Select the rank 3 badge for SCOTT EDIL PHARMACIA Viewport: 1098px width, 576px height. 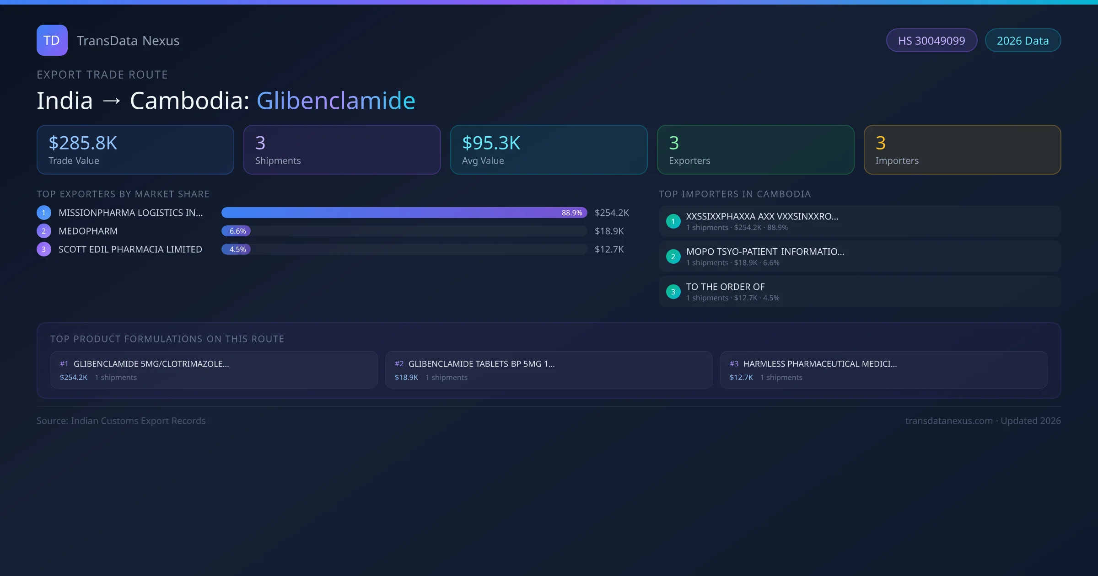click(x=43, y=249)
